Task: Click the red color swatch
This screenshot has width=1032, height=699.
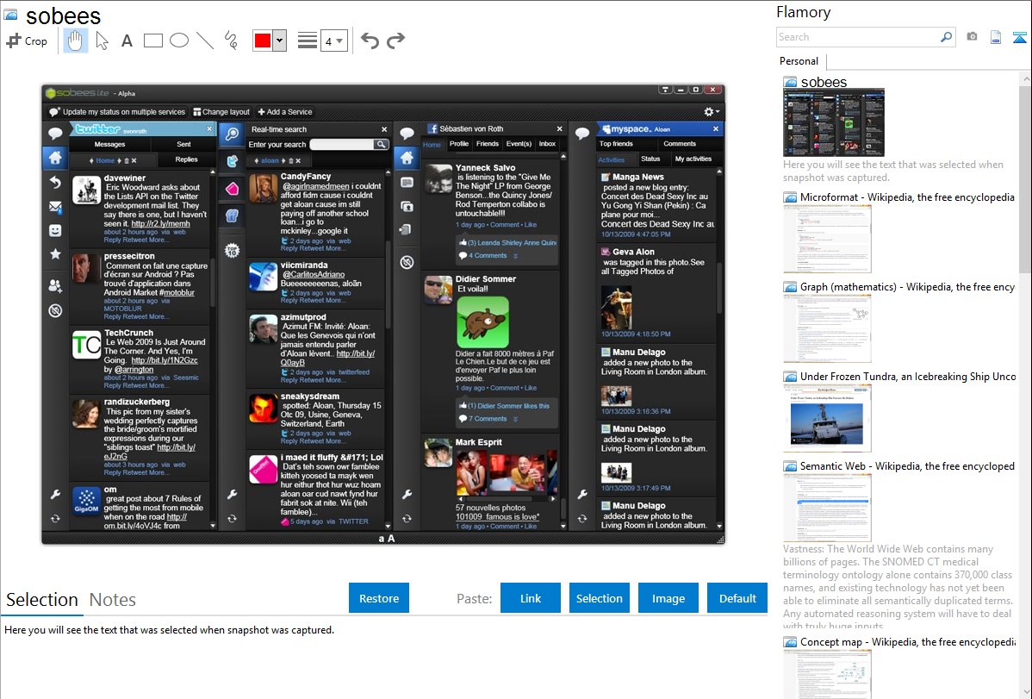Action: 263,41
